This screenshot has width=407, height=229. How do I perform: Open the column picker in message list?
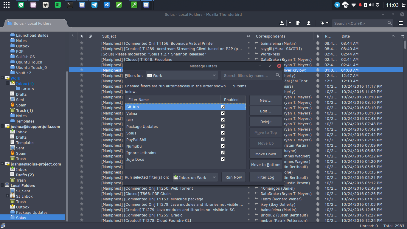402,36
